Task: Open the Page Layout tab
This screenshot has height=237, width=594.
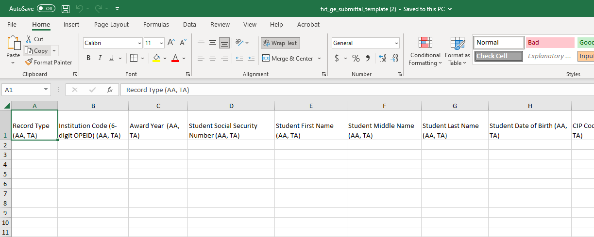Action: click(111, 25)
